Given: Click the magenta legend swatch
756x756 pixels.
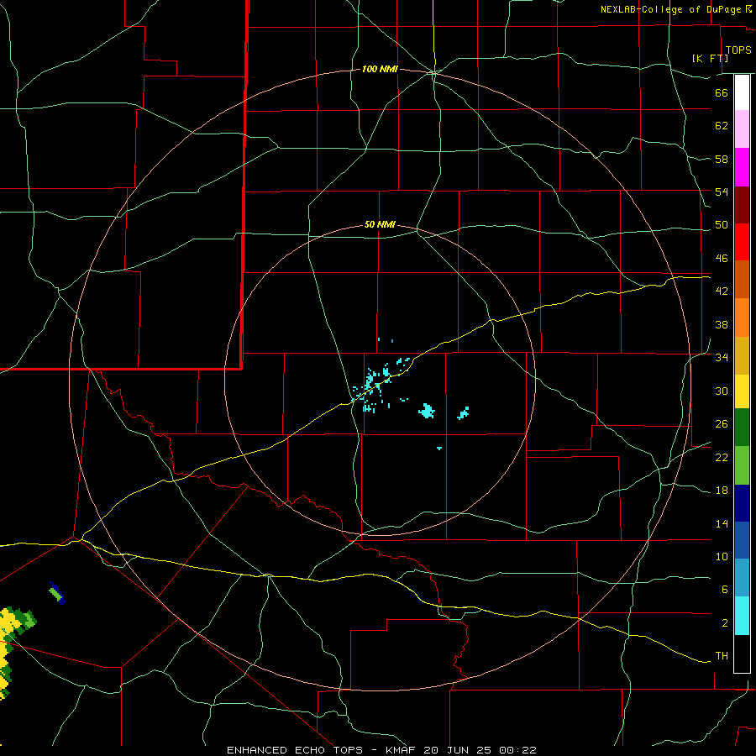Looking at the screenshot, I should (742, 167).
